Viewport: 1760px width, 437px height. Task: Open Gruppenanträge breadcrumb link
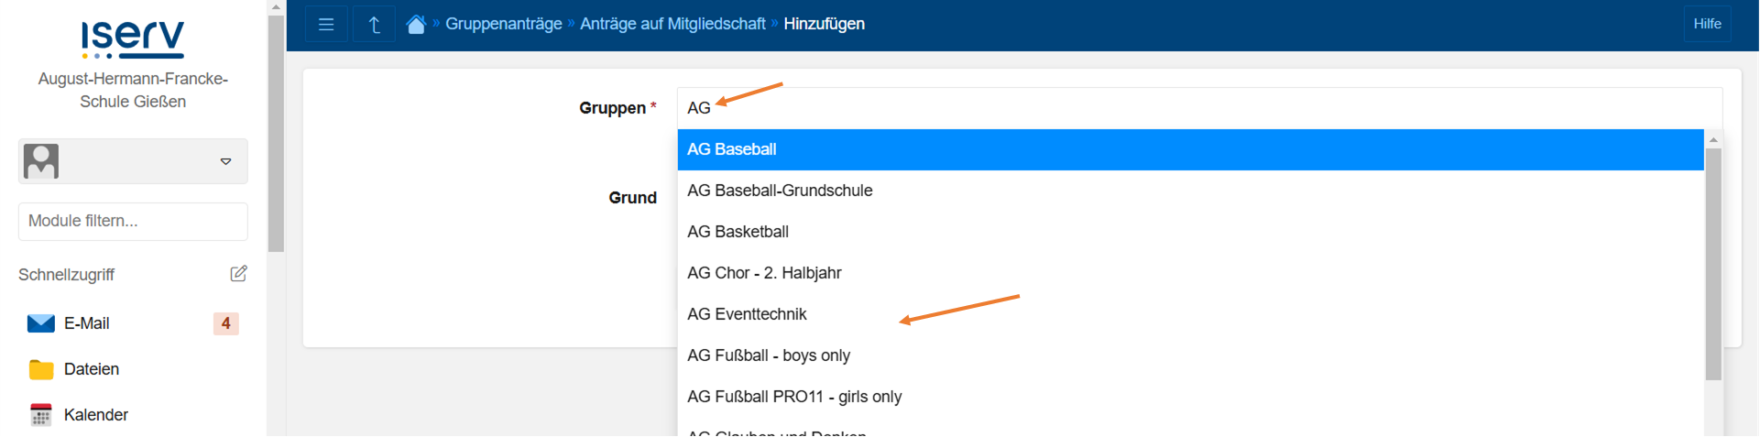[504, 24]
